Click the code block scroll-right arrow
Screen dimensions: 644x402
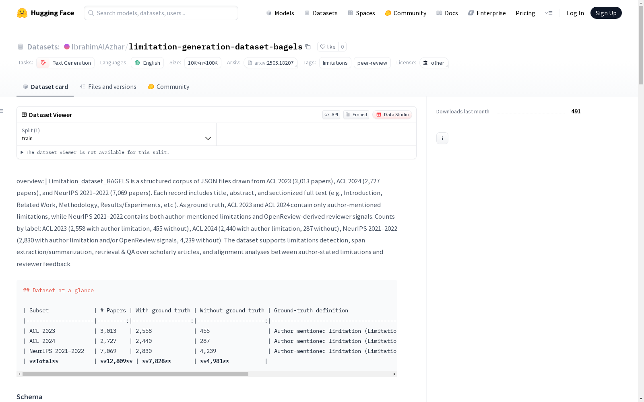(x=394, y=374)
